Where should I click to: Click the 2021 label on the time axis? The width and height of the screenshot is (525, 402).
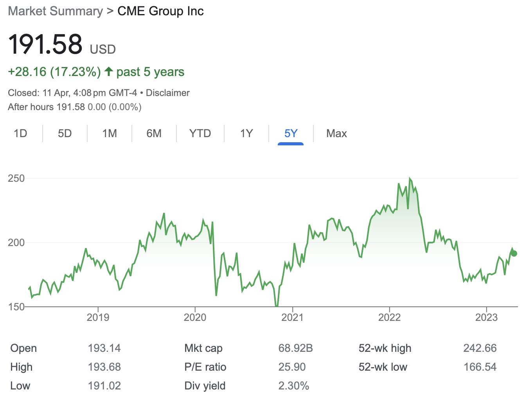point(292,317)
